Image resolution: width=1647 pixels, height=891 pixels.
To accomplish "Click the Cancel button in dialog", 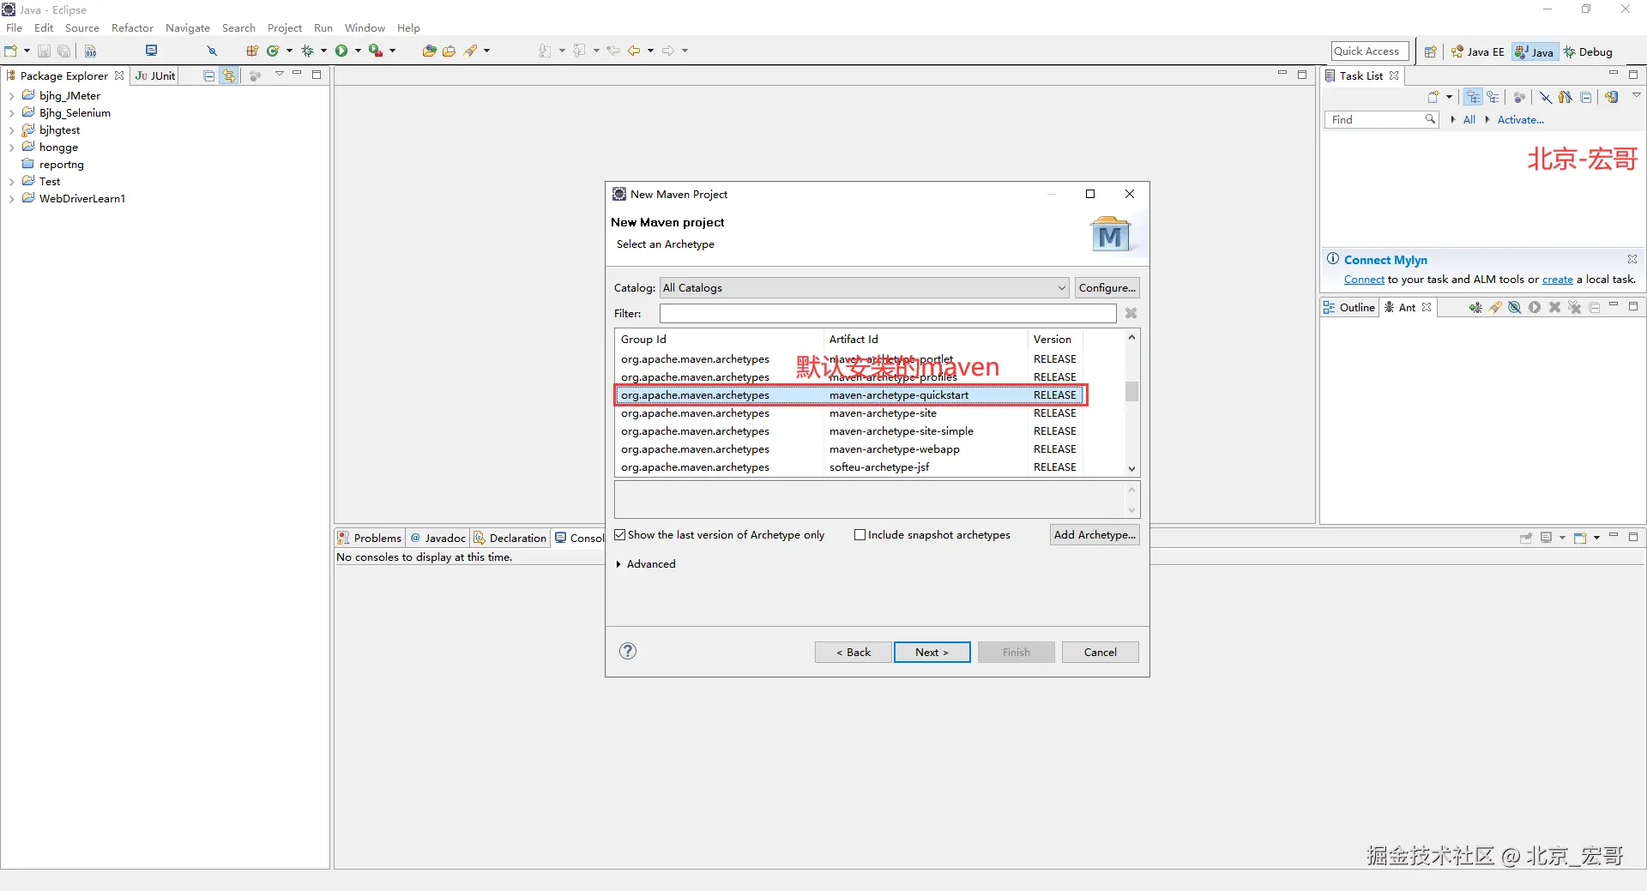I will point(1100,653).
